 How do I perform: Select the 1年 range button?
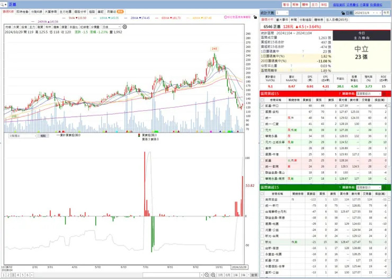point(236,275)
